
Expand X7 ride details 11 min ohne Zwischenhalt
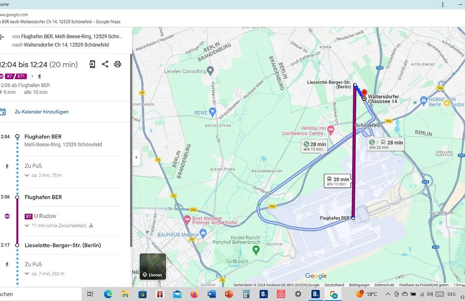[x=59, y=225]
